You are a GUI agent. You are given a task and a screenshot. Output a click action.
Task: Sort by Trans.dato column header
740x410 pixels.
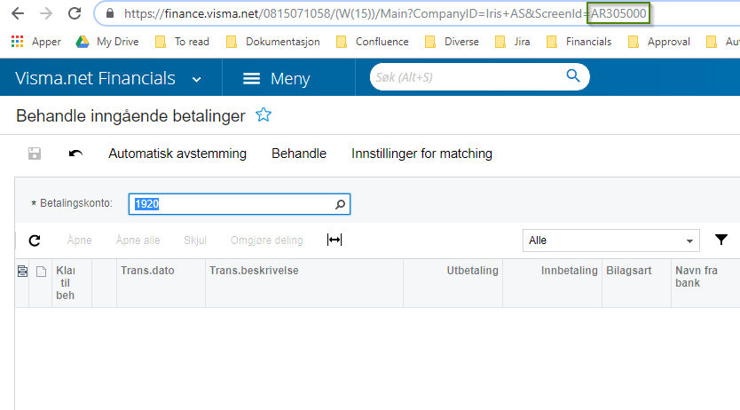coord(147,271)
